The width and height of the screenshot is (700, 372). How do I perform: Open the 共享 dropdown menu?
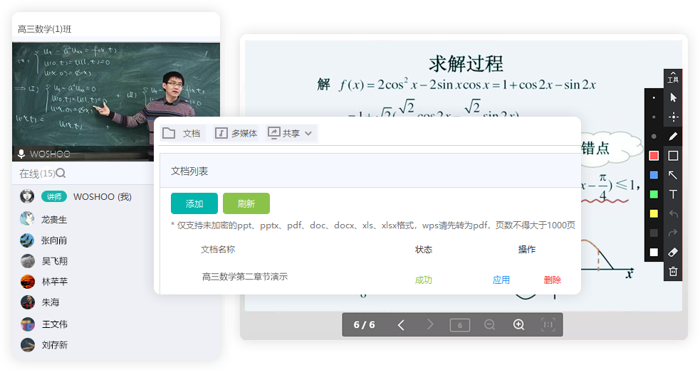(291, 133)
